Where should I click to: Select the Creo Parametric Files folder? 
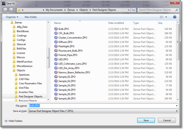30,83
